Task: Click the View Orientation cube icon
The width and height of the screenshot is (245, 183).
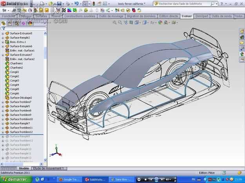Action: click(x=136, y=23)
